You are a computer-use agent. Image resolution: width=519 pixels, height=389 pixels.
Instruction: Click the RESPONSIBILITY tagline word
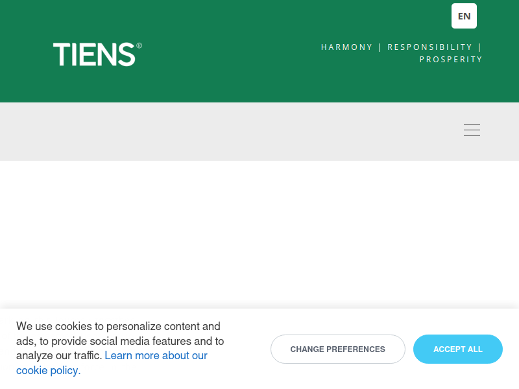pos(429,47)
